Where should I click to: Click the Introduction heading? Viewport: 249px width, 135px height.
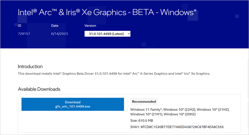(30, 66)
